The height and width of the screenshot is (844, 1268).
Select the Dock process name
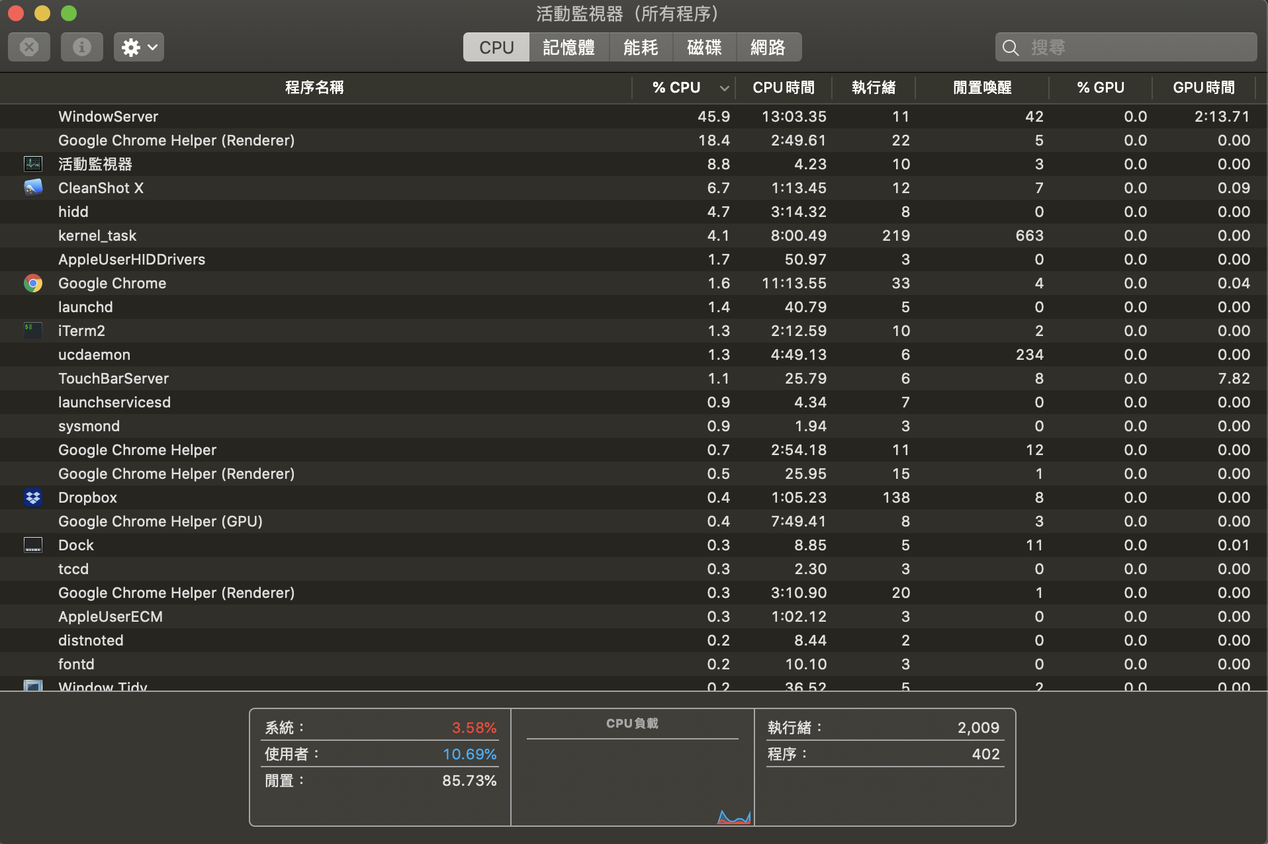[x=76, y=545]
